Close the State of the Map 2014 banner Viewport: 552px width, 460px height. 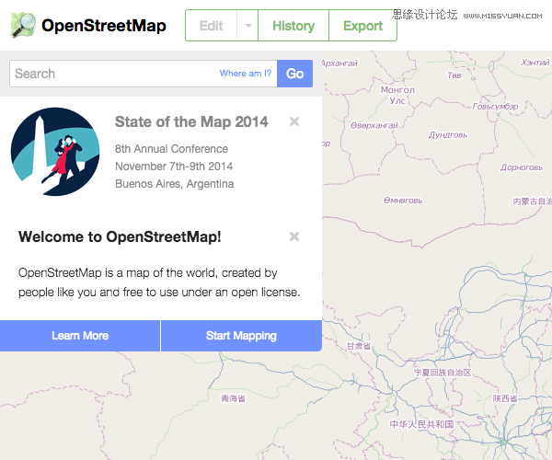click(294, 121)
